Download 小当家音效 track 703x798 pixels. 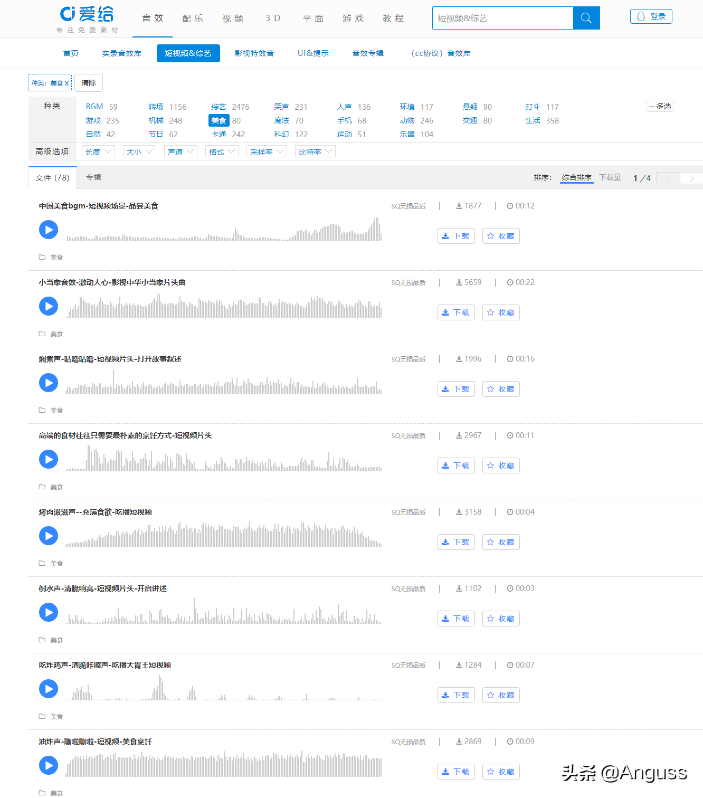(456, 312)
